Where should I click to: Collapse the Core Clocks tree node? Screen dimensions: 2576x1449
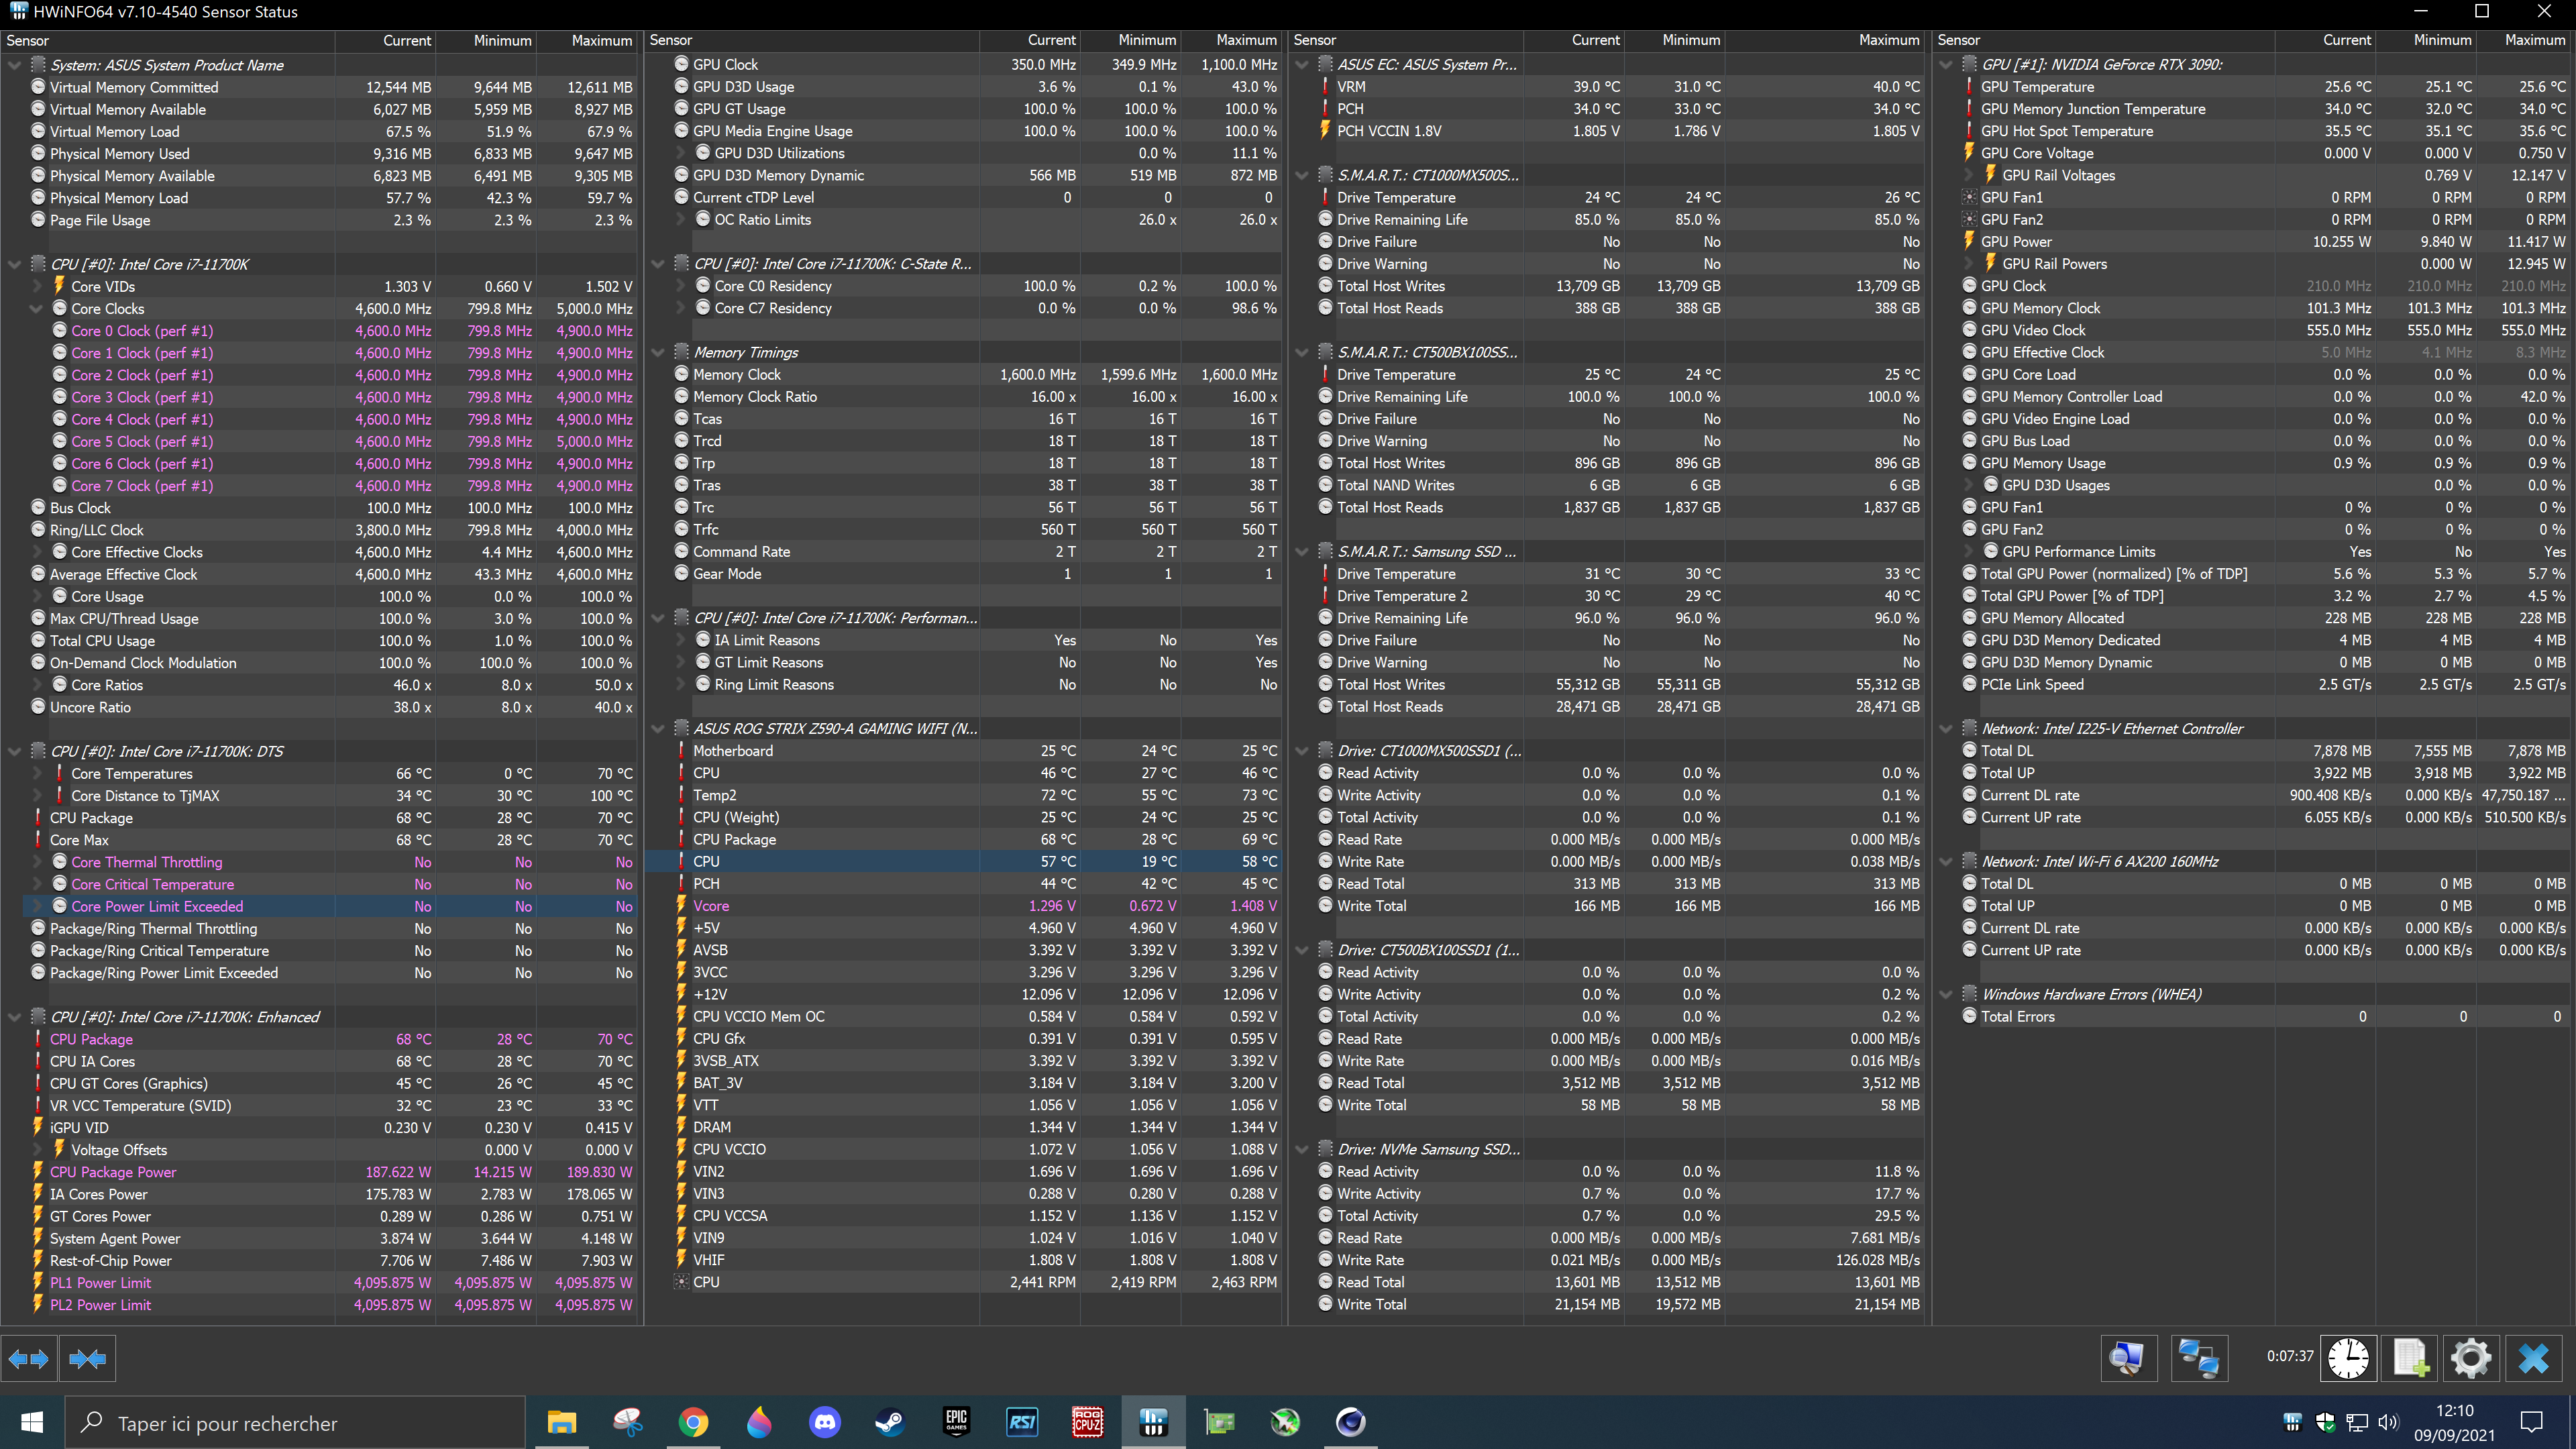[x=37, y=309]
